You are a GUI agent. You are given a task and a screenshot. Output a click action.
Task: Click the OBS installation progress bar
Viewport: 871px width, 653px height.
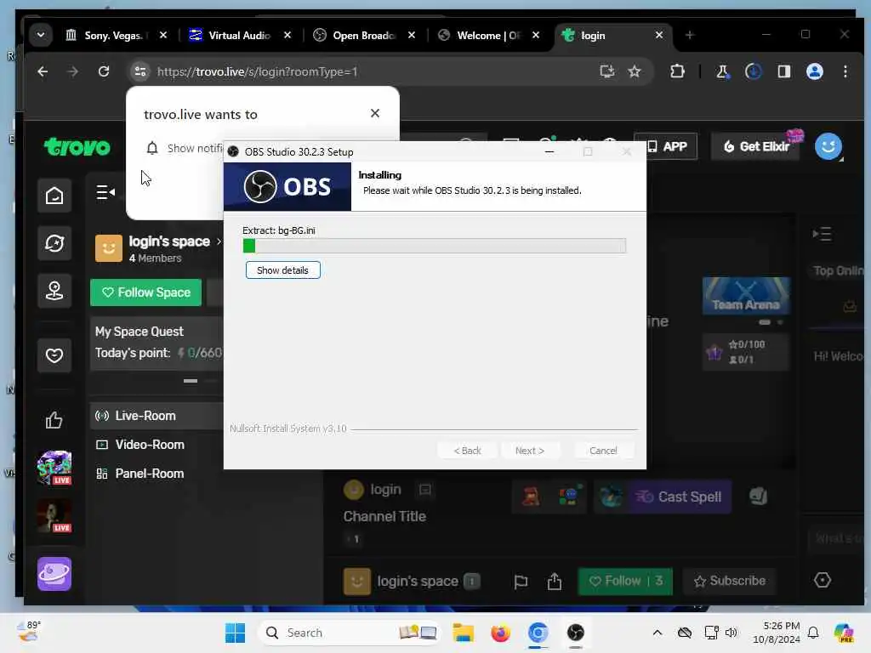(x=435, y=246)
